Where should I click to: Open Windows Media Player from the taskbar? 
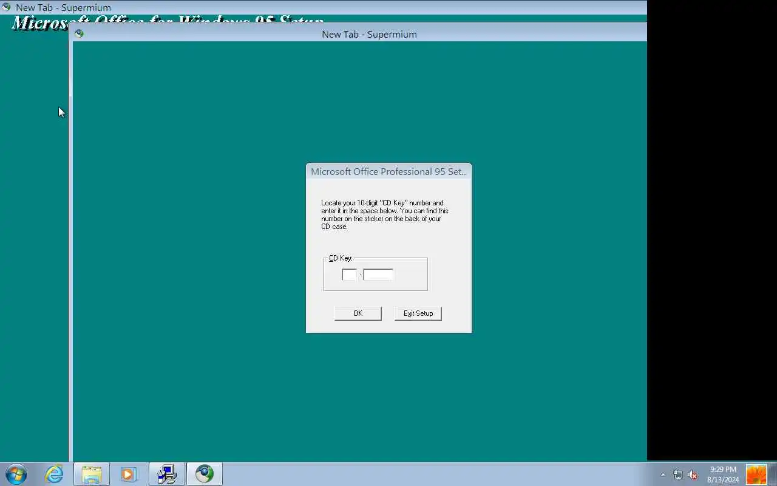(129, 474)
